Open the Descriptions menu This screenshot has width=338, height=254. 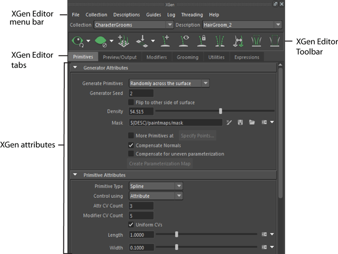coord(126,15)
